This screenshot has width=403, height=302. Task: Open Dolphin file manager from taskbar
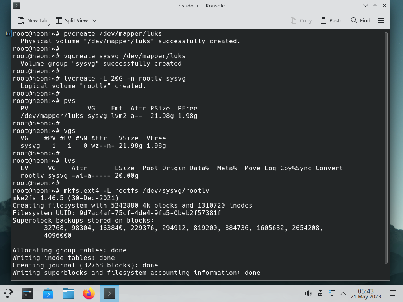pos(68,293)
